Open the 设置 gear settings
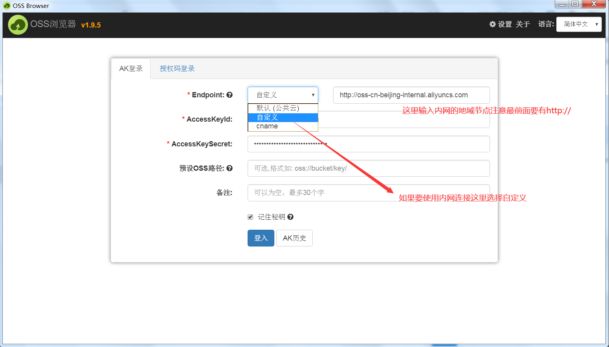This screenshot has height=347, width=609. coord(501,24)
